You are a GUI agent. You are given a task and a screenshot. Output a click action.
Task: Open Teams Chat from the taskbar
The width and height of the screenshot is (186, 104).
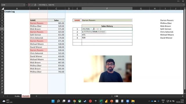pos(69,101)
